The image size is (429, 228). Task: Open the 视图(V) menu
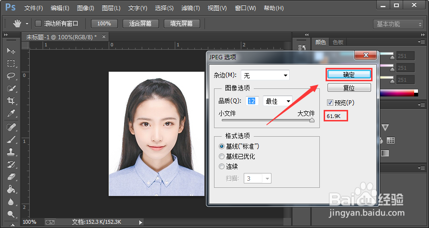tap(217, 8)
